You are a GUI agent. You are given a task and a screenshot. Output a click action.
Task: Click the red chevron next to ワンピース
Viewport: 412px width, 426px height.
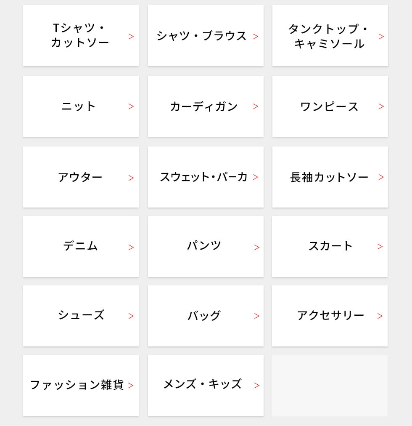pyautogui.click(x=381, y=106)
